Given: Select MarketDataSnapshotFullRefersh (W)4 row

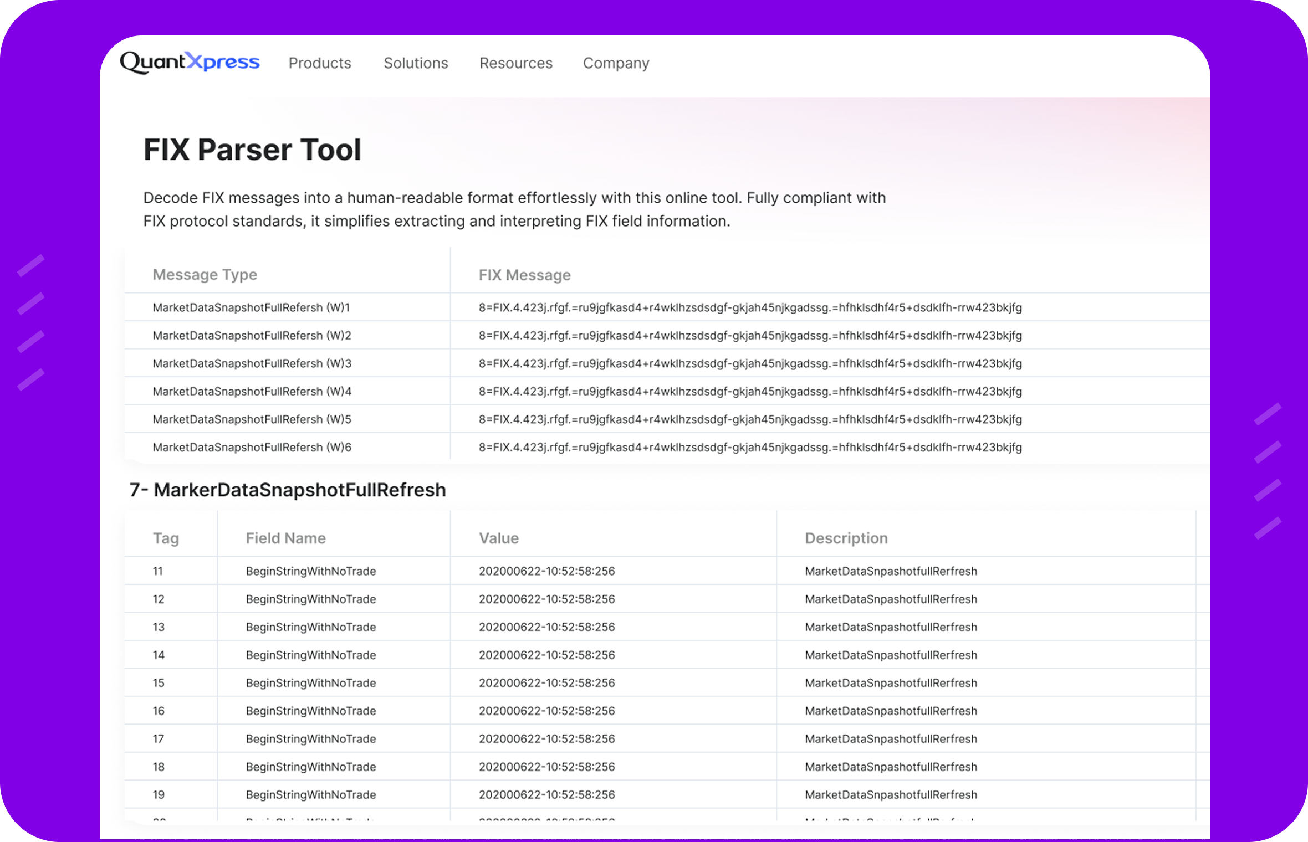Looking at the screenshot, I should click(x=252, y=392).
